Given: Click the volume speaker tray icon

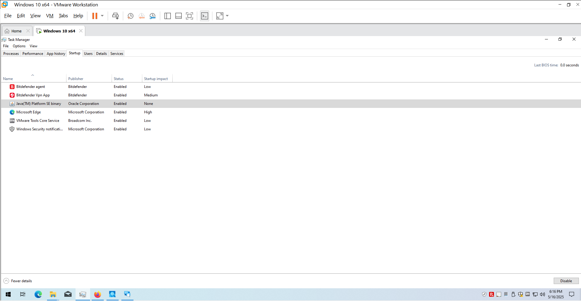Looking at the screenshot, I should 542,294.
